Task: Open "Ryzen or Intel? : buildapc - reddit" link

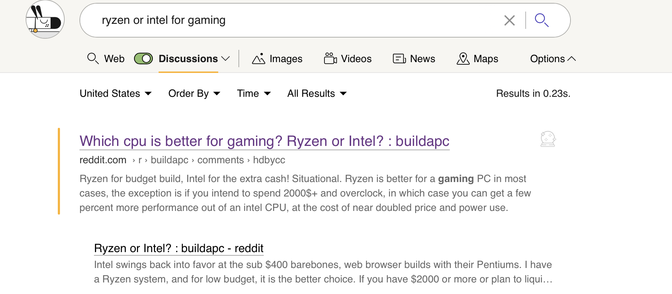Action: point(178,248)
